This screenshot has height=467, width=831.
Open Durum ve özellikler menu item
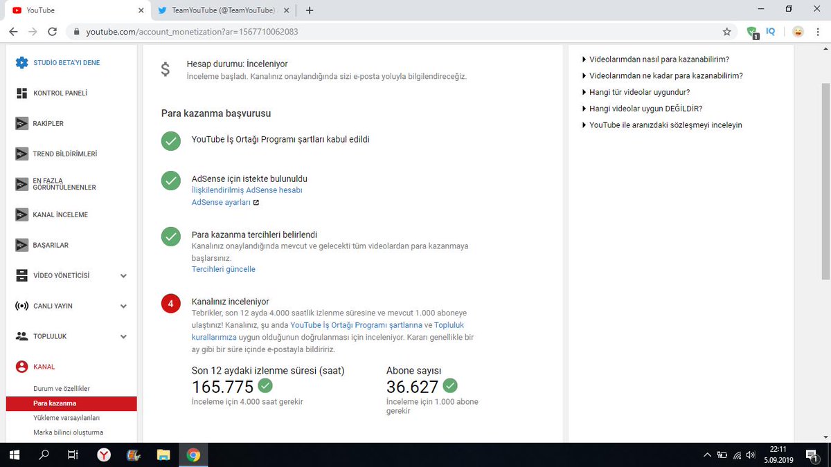(x=62, y=389)
